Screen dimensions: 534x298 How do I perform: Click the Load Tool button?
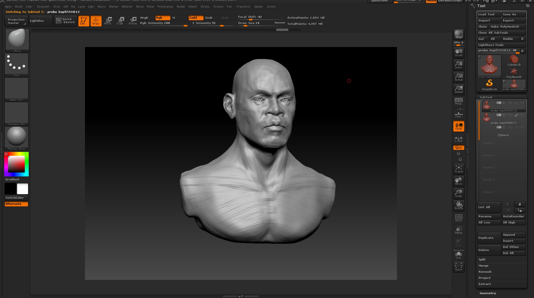tap(489, 14)
